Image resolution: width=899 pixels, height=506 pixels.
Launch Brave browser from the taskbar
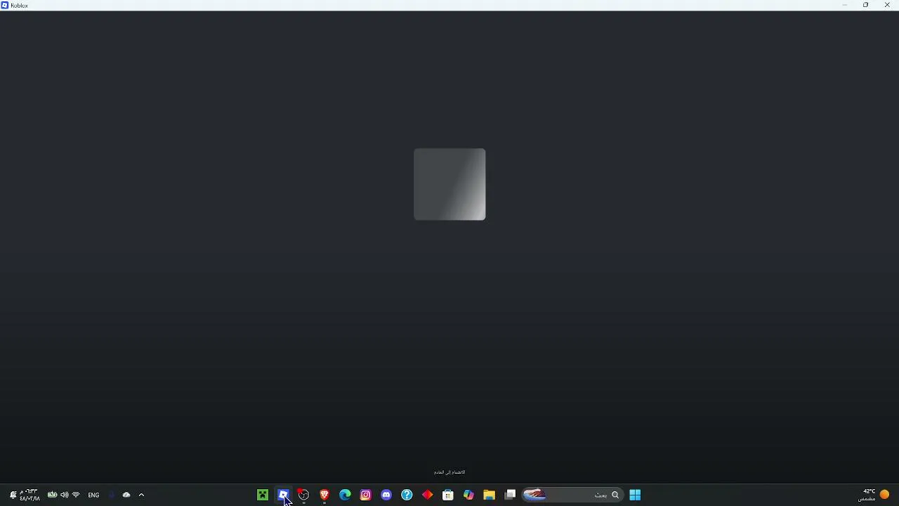(324, 495)
